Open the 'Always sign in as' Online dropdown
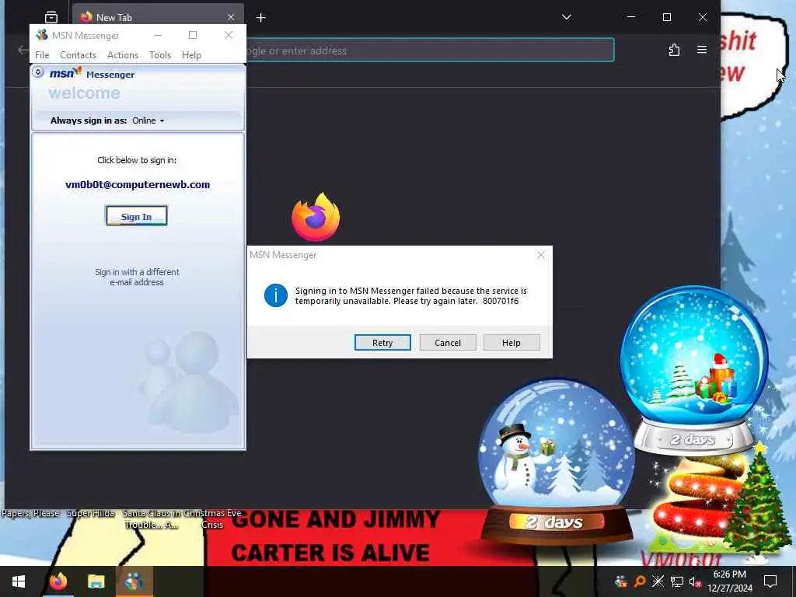The height and width of the screenshot is (597, 796). click(x=148, y=120)
